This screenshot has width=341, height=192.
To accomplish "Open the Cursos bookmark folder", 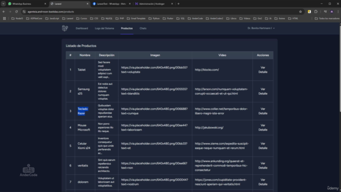I will [82, 19].
